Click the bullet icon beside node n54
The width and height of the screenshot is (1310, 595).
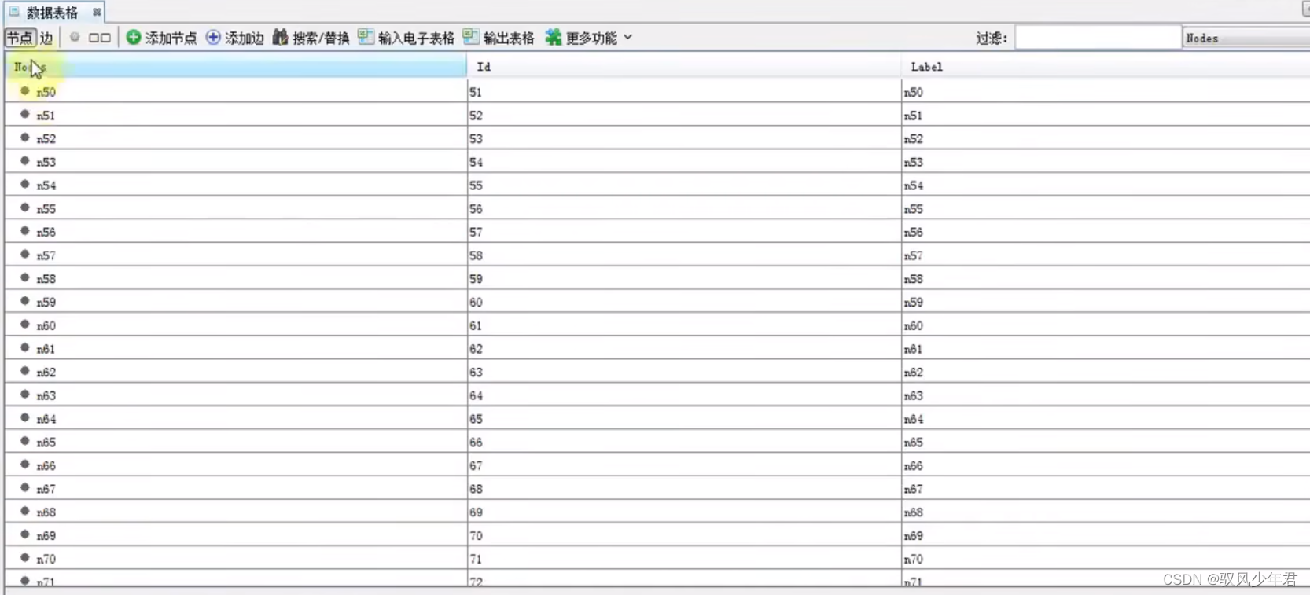tap(25, 185)
